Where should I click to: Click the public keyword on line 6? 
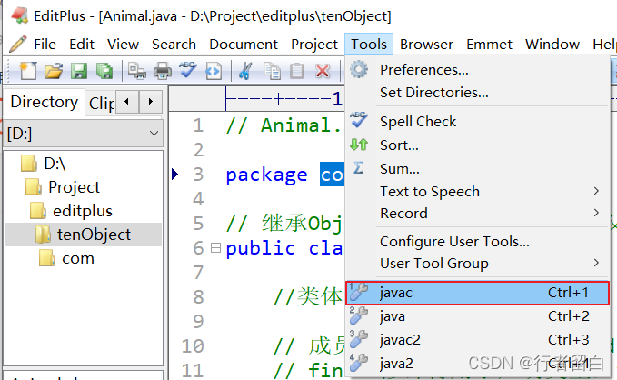coord(260,248)
